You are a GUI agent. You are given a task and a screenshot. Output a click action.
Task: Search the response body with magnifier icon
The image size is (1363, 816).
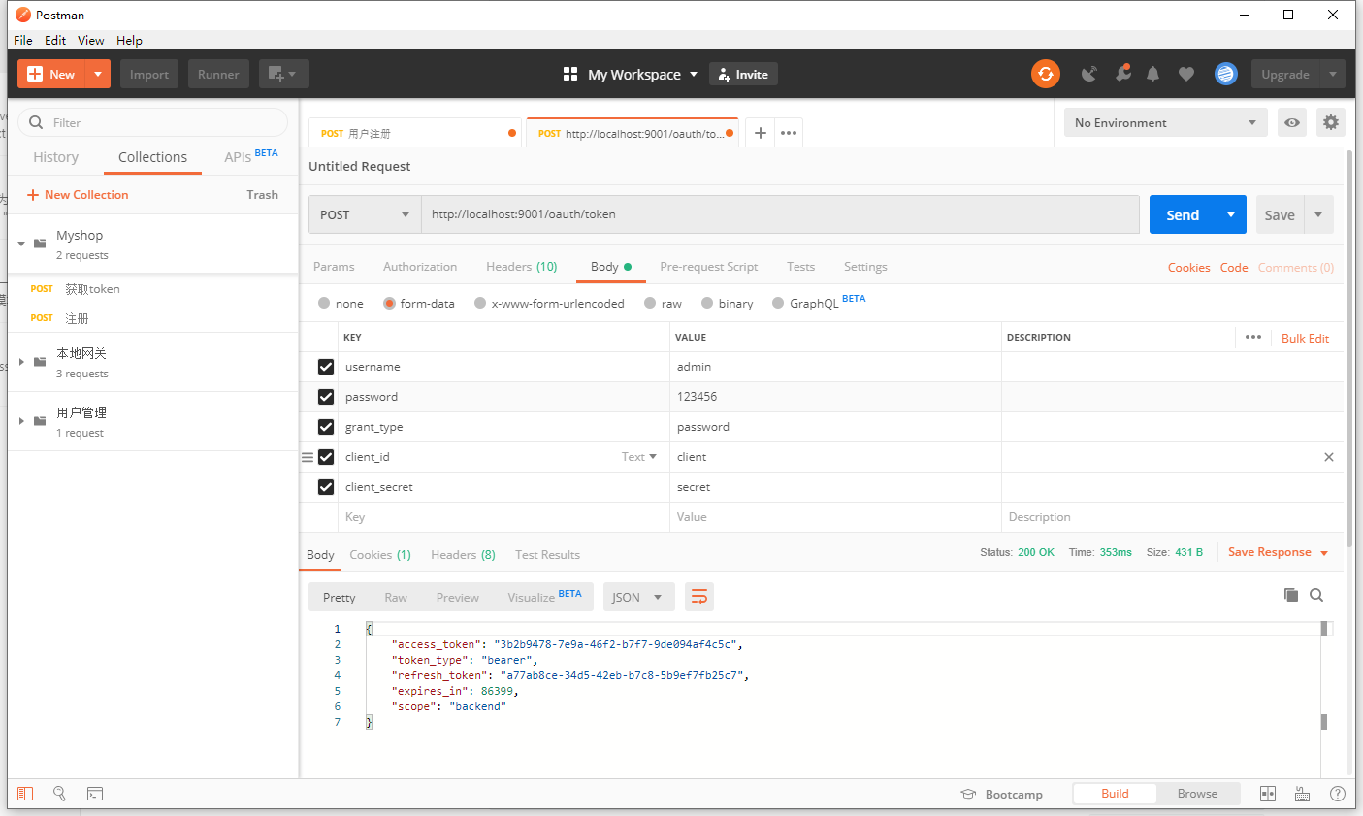coord(1316,595)
